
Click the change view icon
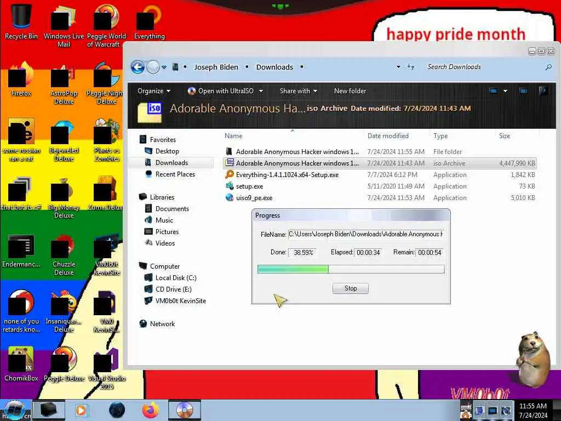click(493, 91)
